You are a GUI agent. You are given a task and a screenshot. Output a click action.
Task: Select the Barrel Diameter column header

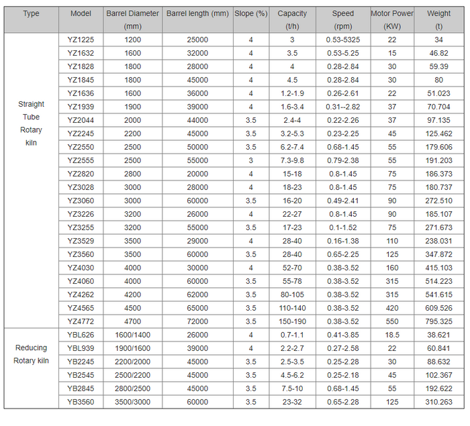(133, 19)
